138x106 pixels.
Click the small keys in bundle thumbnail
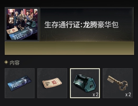coord(21,27)
